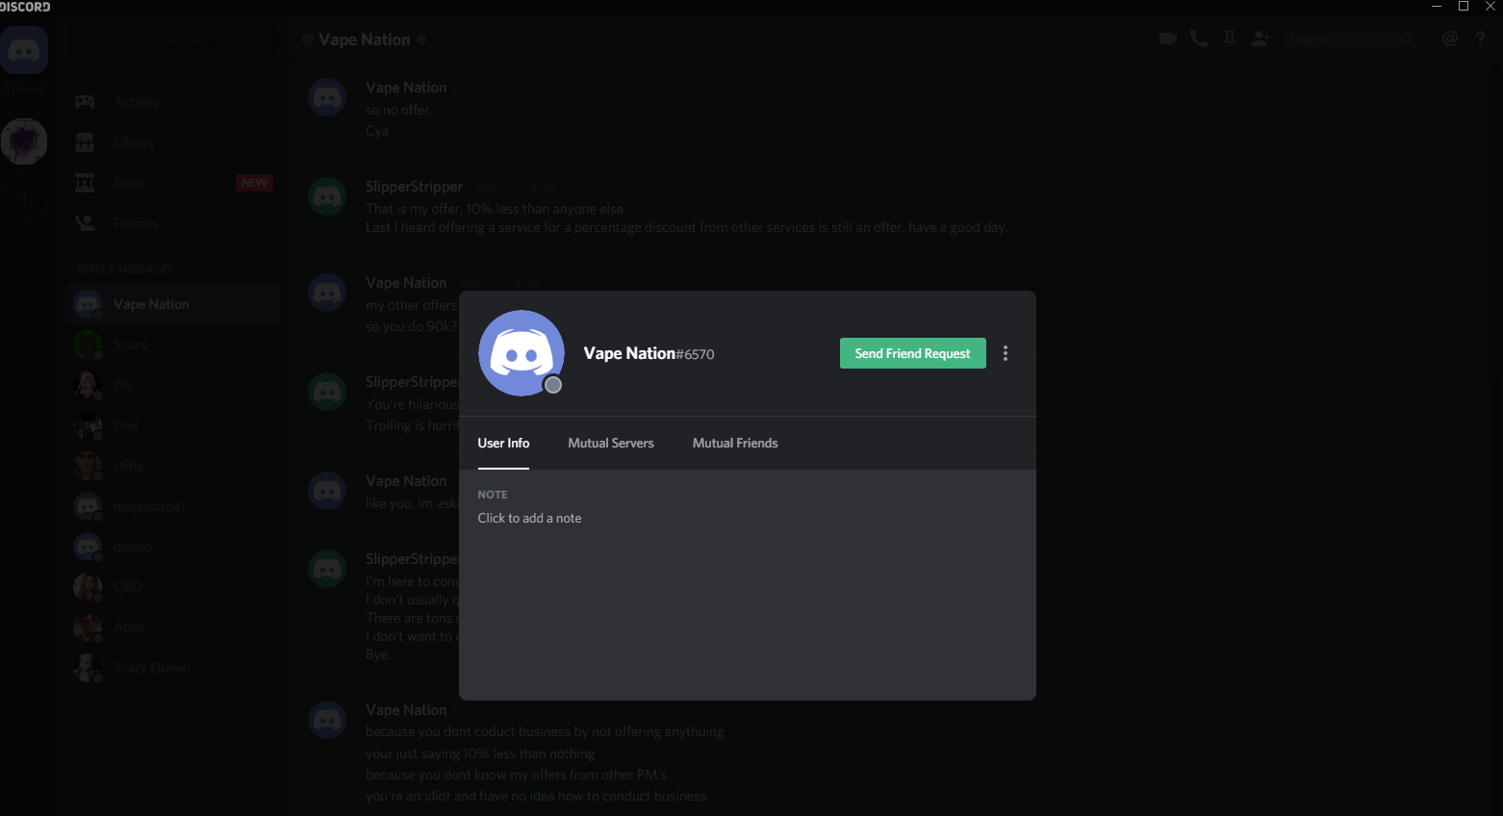Select the stiffy direct message

173,466
